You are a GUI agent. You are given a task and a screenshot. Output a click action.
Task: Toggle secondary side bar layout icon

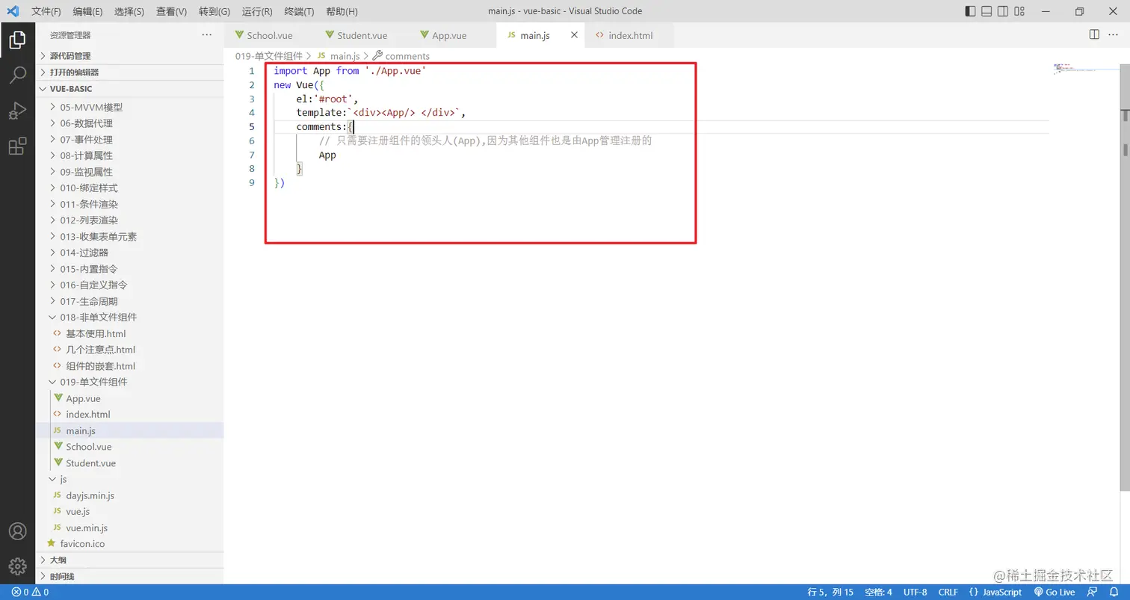pyautogui.click(x=1003, y=11)
